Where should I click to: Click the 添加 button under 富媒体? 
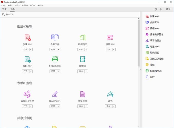coord(81,71)
